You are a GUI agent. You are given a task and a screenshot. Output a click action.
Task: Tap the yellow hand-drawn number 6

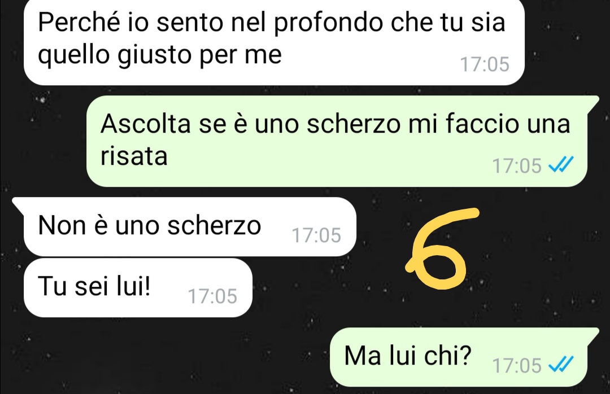442,249
